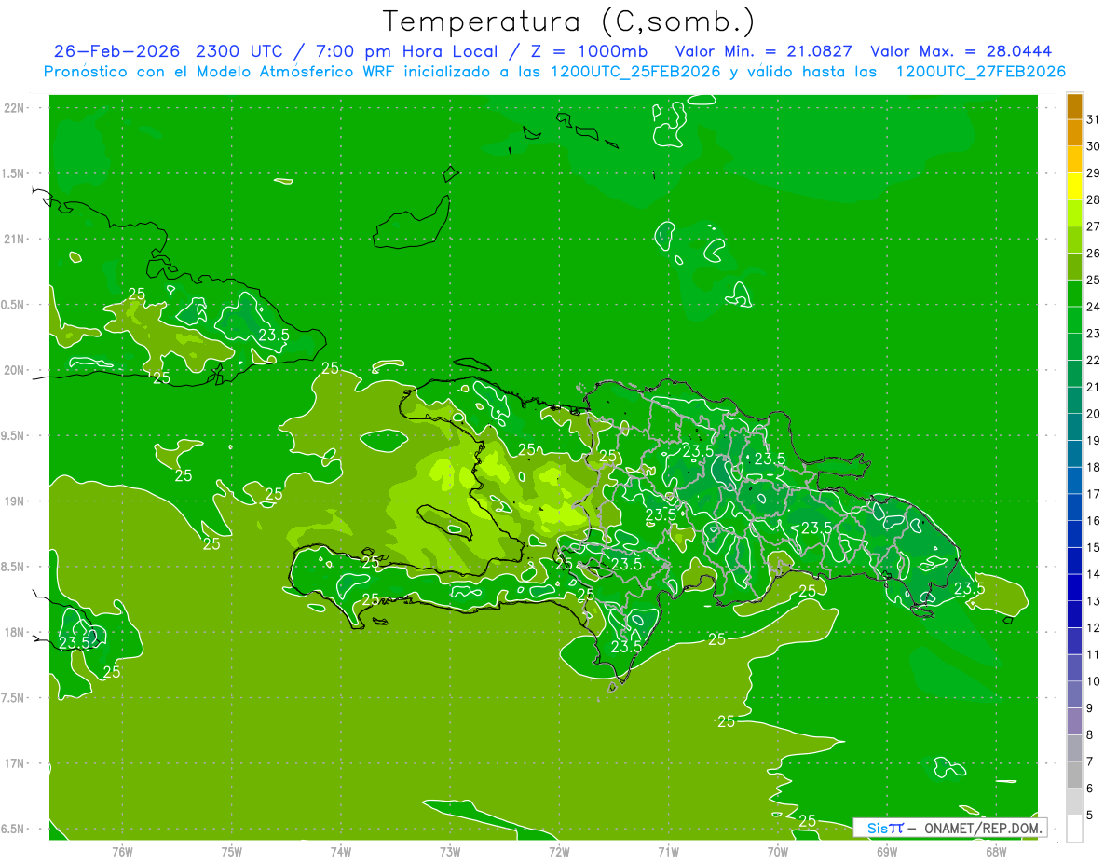Pick the blue swatch between 16 and 17
1118x864 pixels.
pyautogui.click(x=1074, y=508)
